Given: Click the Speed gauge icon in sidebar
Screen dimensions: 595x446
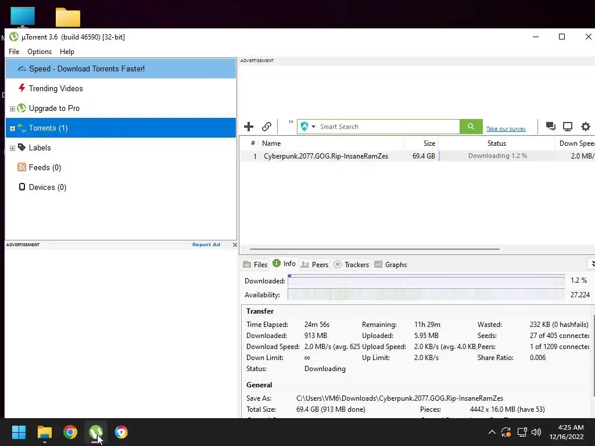Looking at the screenshot, I should point(21,69).
